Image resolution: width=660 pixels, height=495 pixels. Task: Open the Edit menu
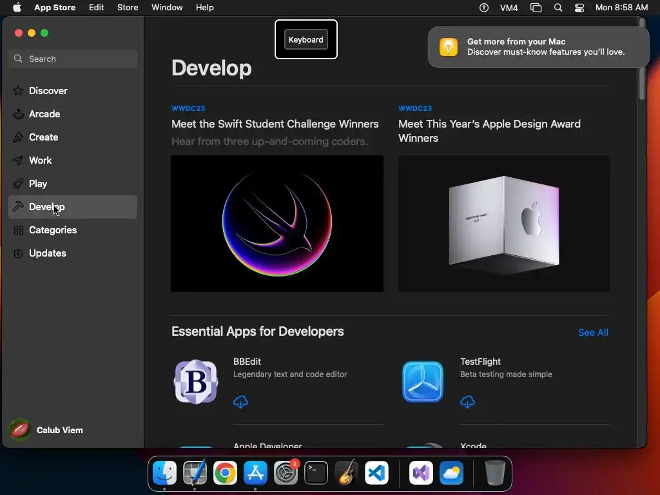[97, 8]
